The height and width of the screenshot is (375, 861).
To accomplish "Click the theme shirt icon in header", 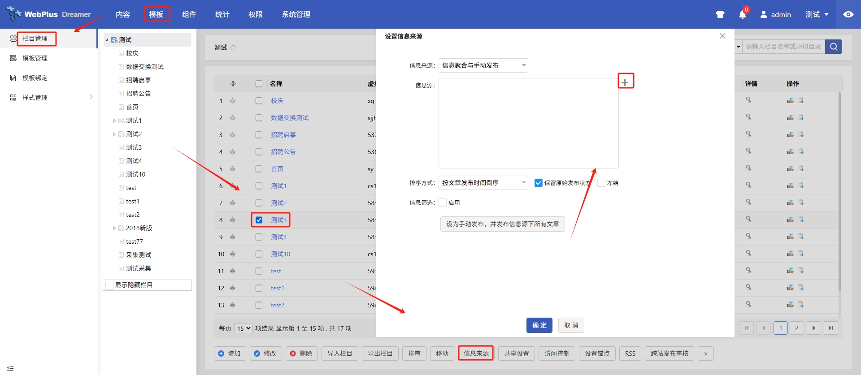I will 720,14.
